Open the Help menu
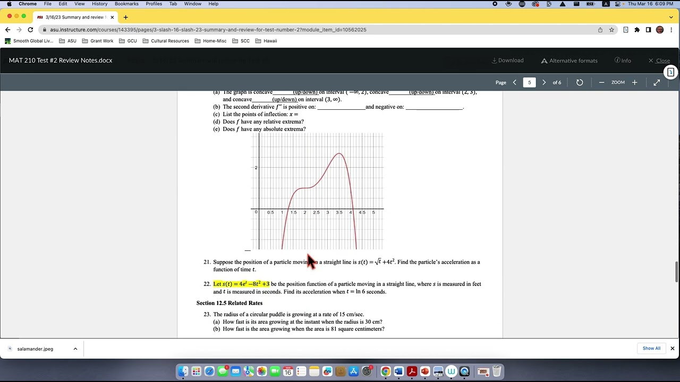This screenshot has width=680, height=382. point(213,4)
